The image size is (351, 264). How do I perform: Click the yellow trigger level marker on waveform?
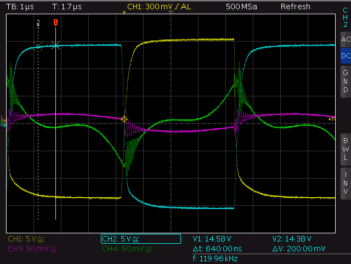pyautogui.click(x=124, y=119)
